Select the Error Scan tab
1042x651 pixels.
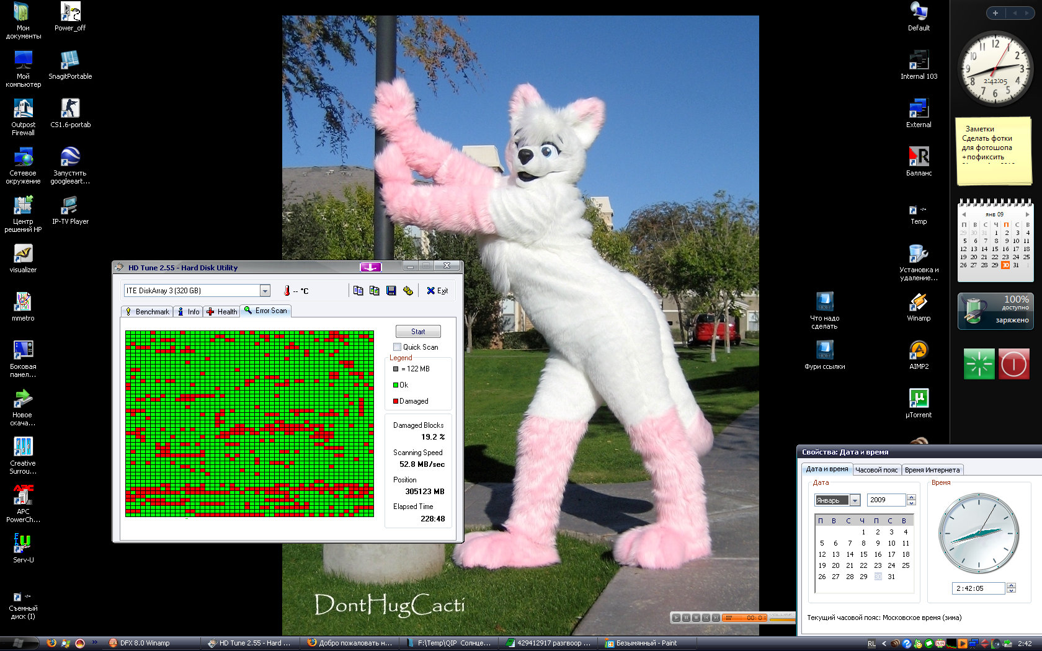point(265,311)
